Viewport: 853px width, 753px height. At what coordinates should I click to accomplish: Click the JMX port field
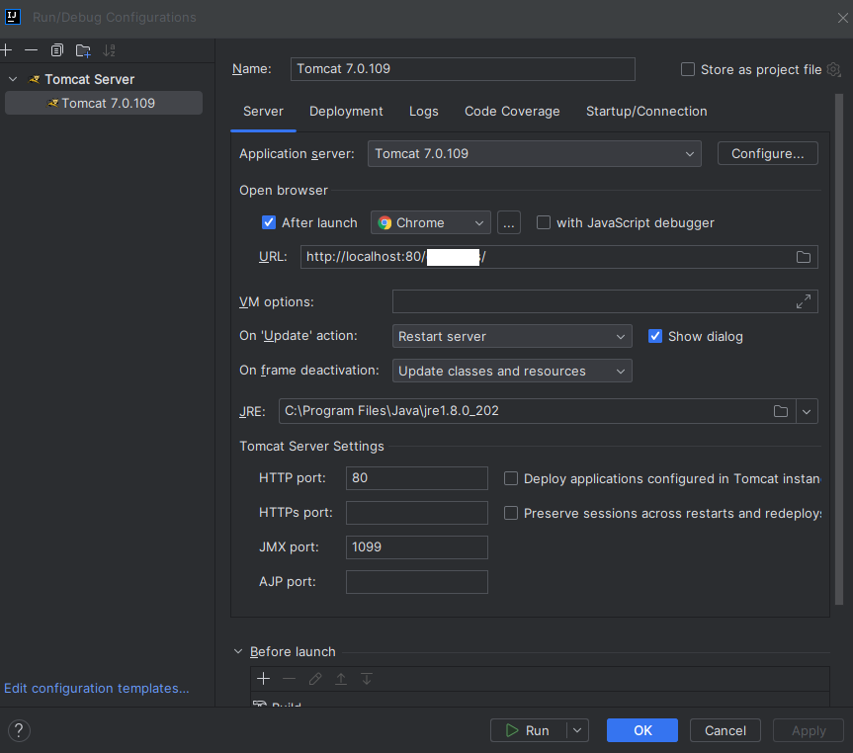pos(417,547)
